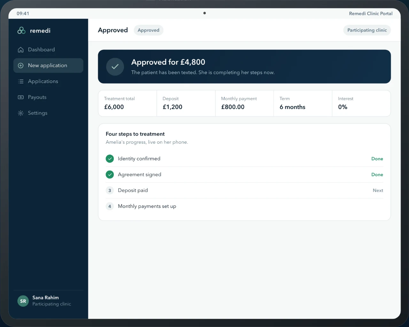Click the Settings gear icon
409x327 pixels.
pos(21,113)
